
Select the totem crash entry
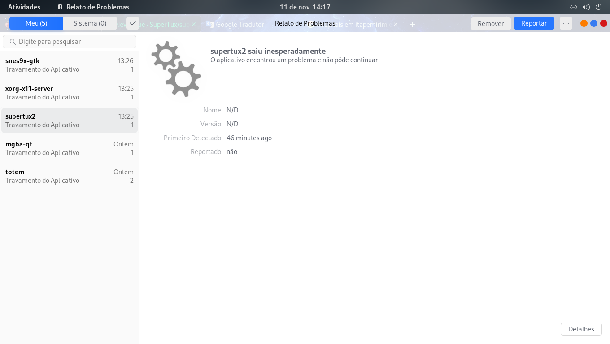point(70,176)
